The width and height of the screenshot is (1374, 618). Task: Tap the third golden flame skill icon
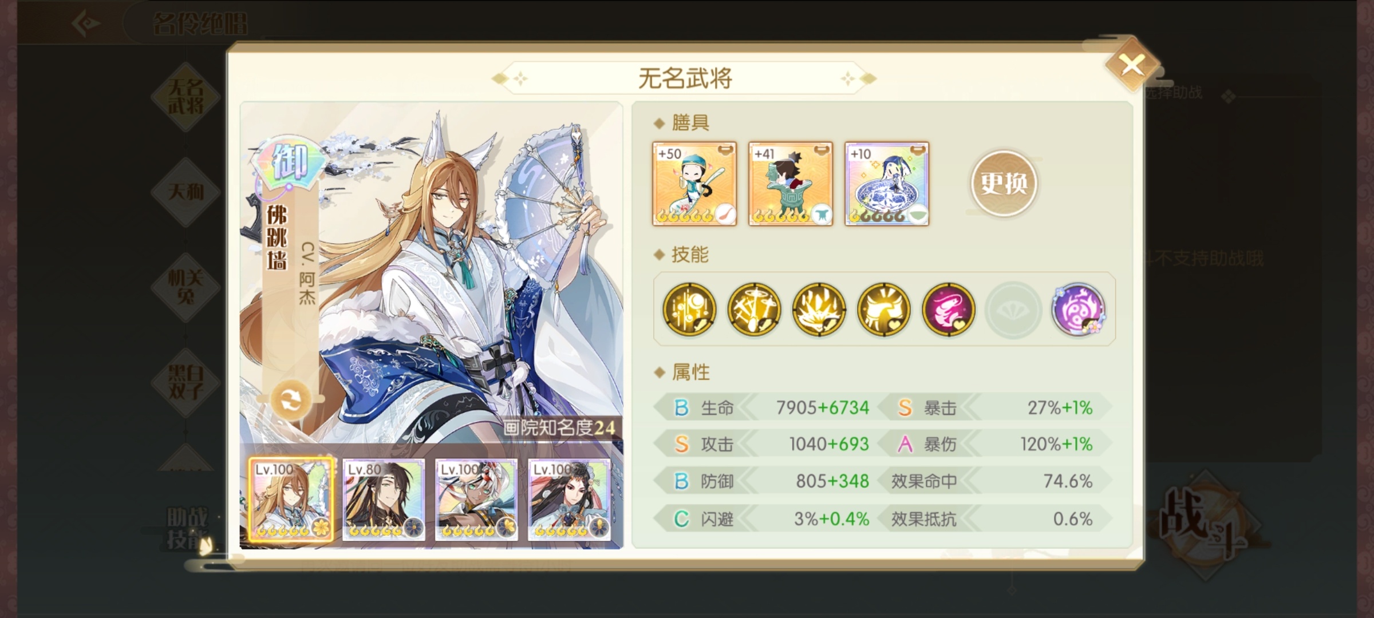(819, 309)
